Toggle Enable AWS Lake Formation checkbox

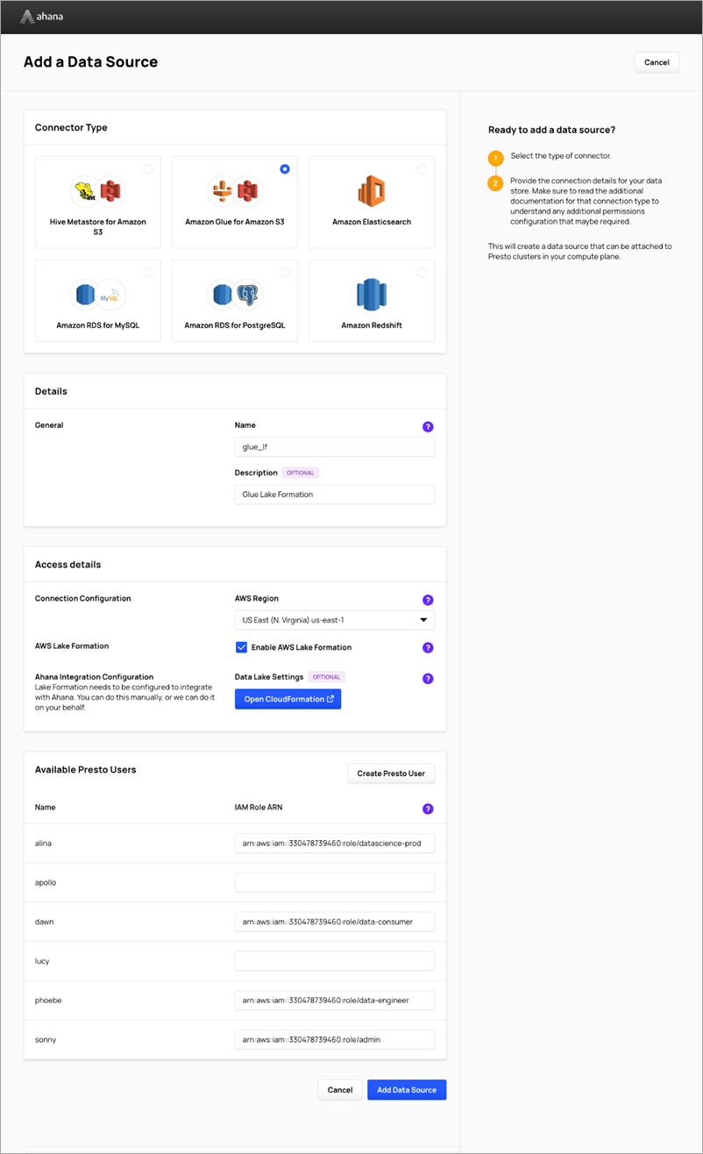242,647
